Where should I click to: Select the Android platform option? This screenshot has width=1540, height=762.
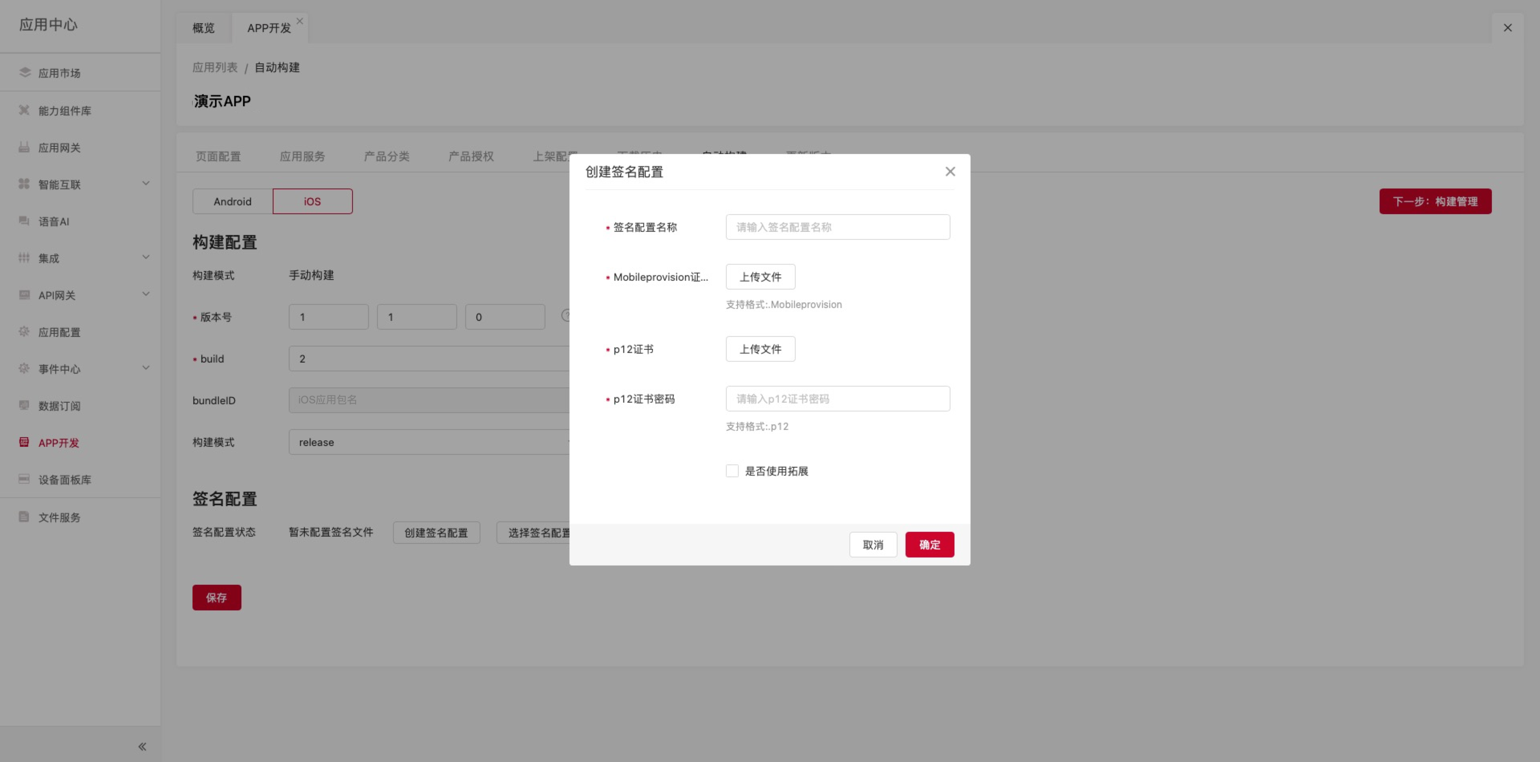[233, 201]
